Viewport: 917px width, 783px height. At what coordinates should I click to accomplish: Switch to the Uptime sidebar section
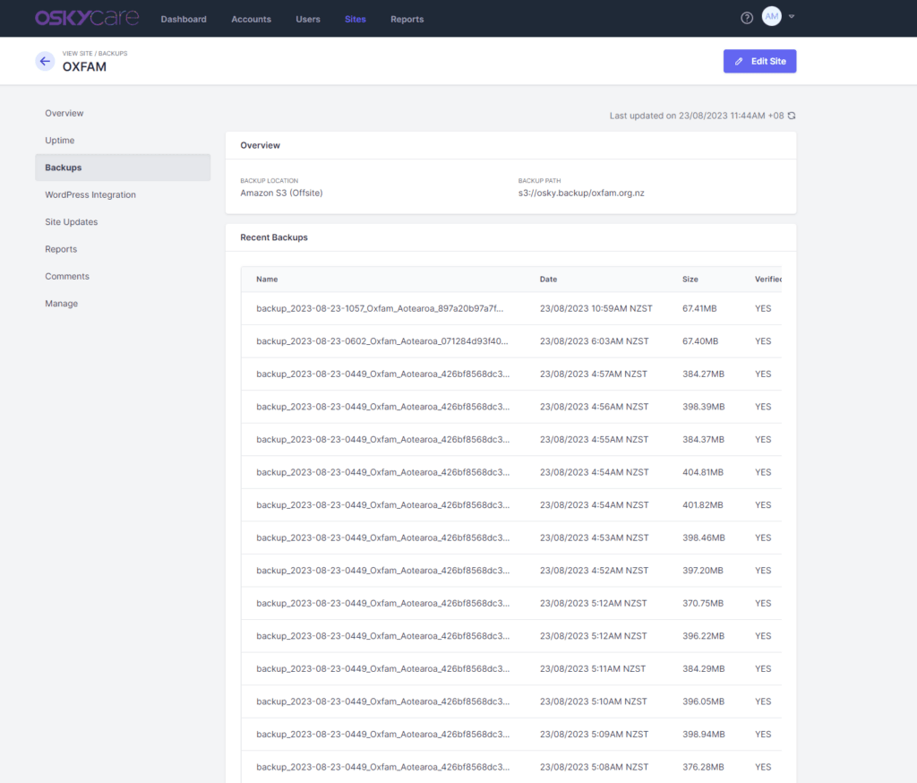(60, 141)
